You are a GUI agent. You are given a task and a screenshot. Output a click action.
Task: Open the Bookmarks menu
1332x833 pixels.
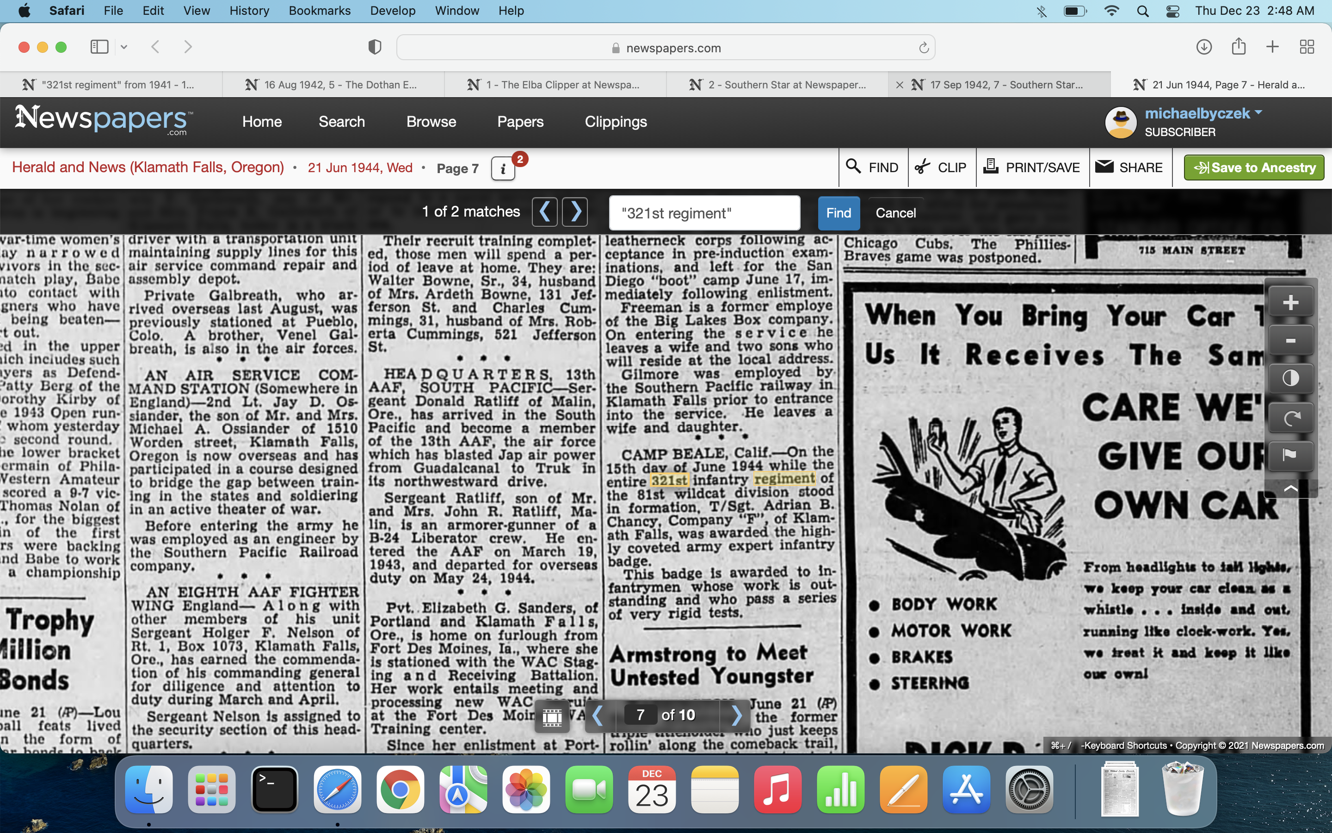tap(319, 11)
